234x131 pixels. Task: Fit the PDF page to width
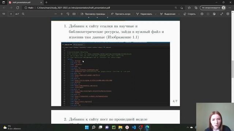[x=74, y=14]
